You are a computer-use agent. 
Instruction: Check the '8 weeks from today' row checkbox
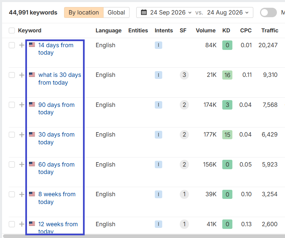(12, 194)
